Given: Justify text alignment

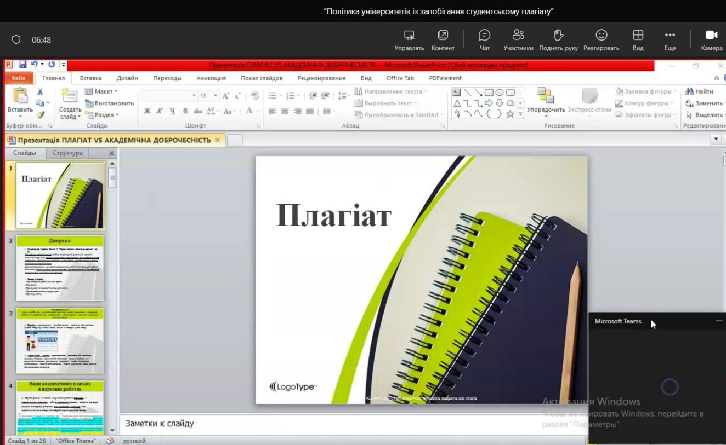Looking at the screenshot, I should coord(310,111).
